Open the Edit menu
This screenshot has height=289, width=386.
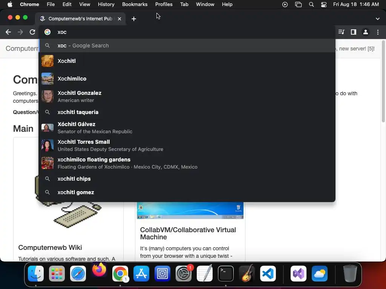67,5
